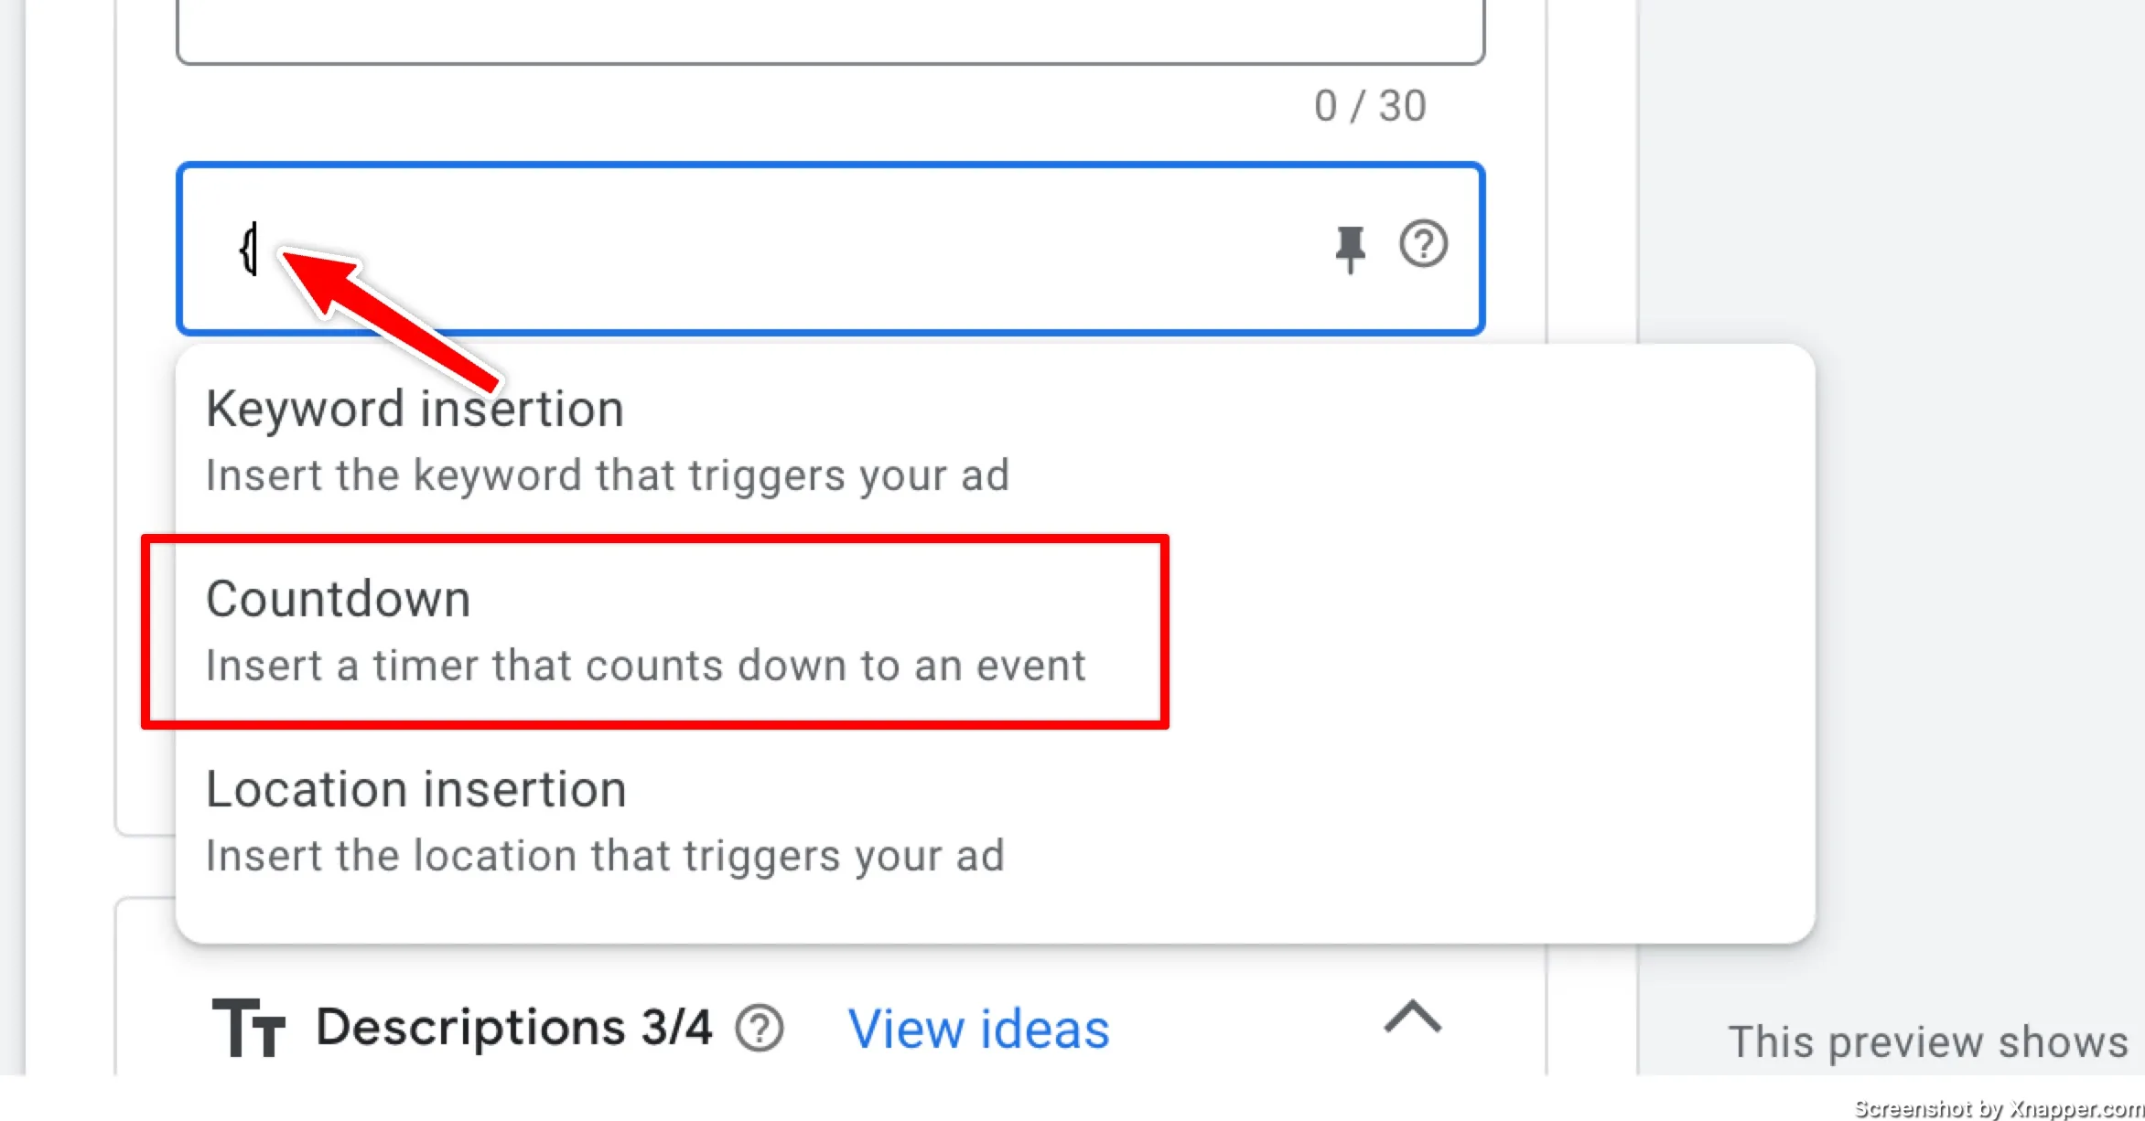The height and width of the screenshot is (1121, 2145).
Task: Open the View ideas link
Action: (x=978, y=1030)
